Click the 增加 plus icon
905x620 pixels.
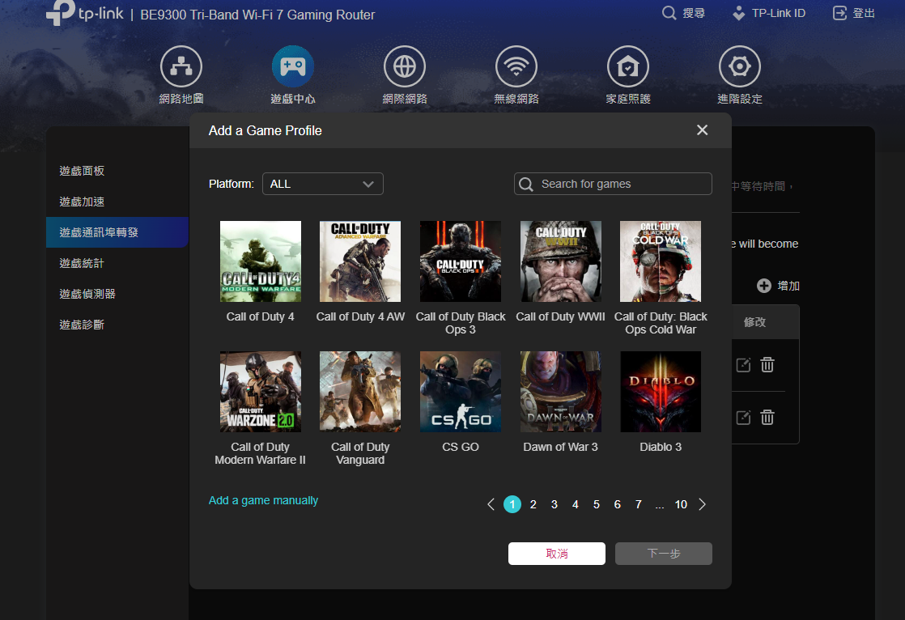763,286
